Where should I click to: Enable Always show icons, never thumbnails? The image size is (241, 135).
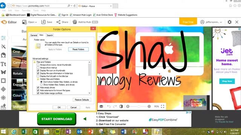click(x=38, y=65)
